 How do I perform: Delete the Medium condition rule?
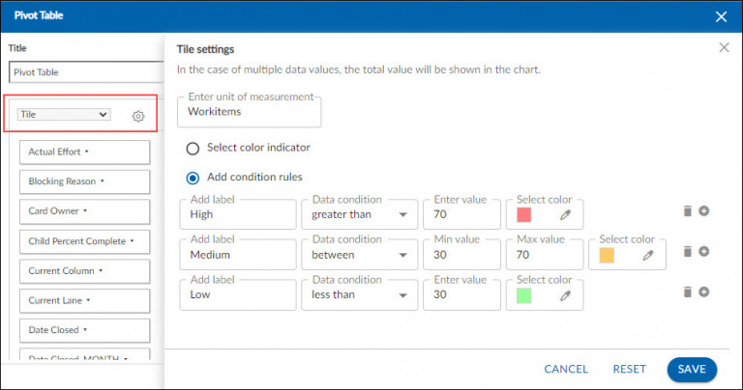tap(688, 252)
